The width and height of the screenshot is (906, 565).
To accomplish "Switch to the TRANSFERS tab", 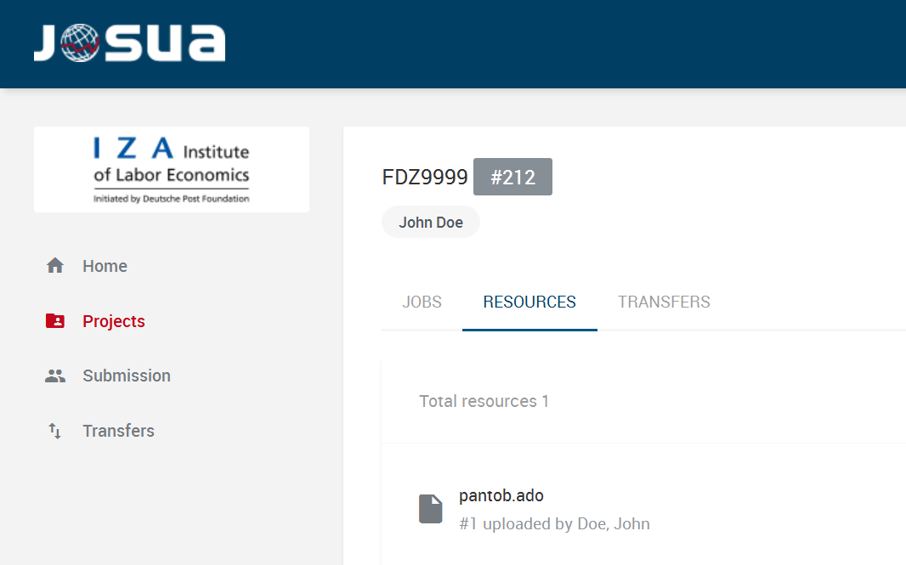I will tap(664, 302).
